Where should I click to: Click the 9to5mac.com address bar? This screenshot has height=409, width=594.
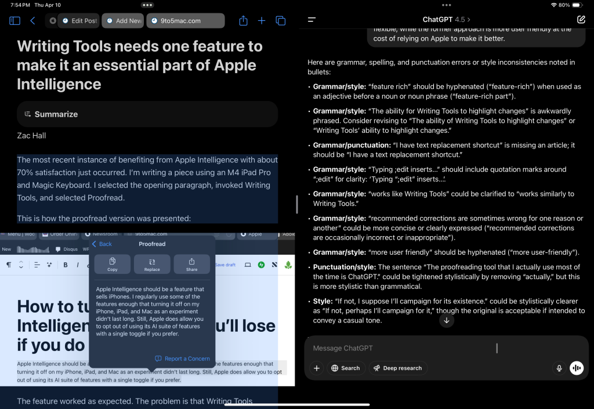(x=185, y=21)
